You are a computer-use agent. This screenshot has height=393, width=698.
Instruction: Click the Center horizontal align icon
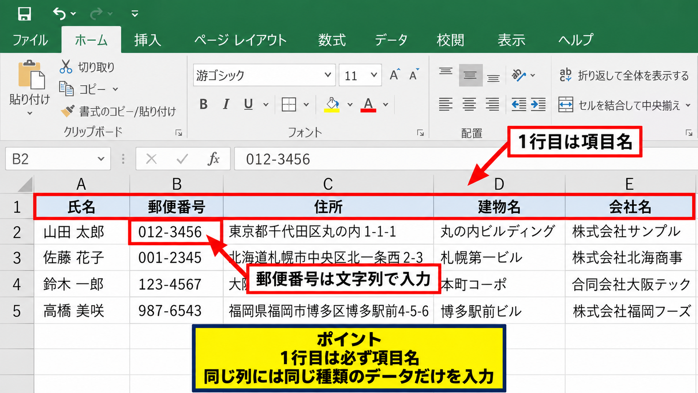pos(469,104)
